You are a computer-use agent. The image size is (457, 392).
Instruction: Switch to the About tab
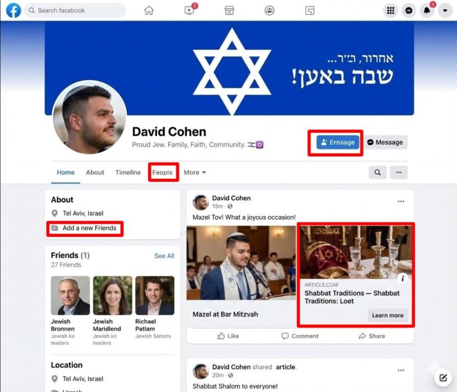point(95,173)
